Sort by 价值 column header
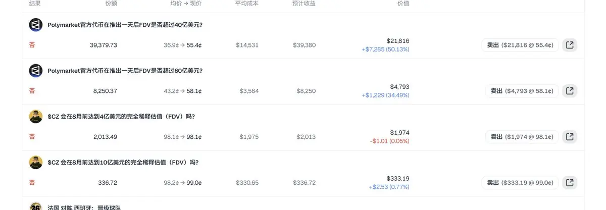The height and width of the screenshot is (210, 606). [x=403, y=4]
